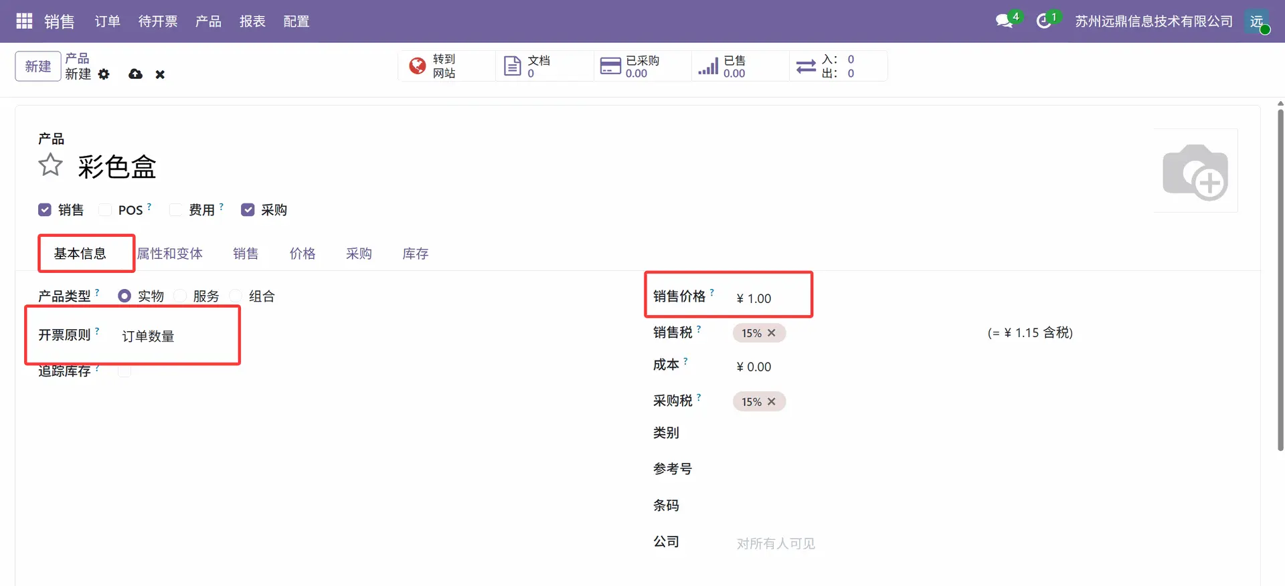The height and width of the screenshot is (586, 1285).
Task: Click the gear actions icon beside 新建
Action: [104, 74]
